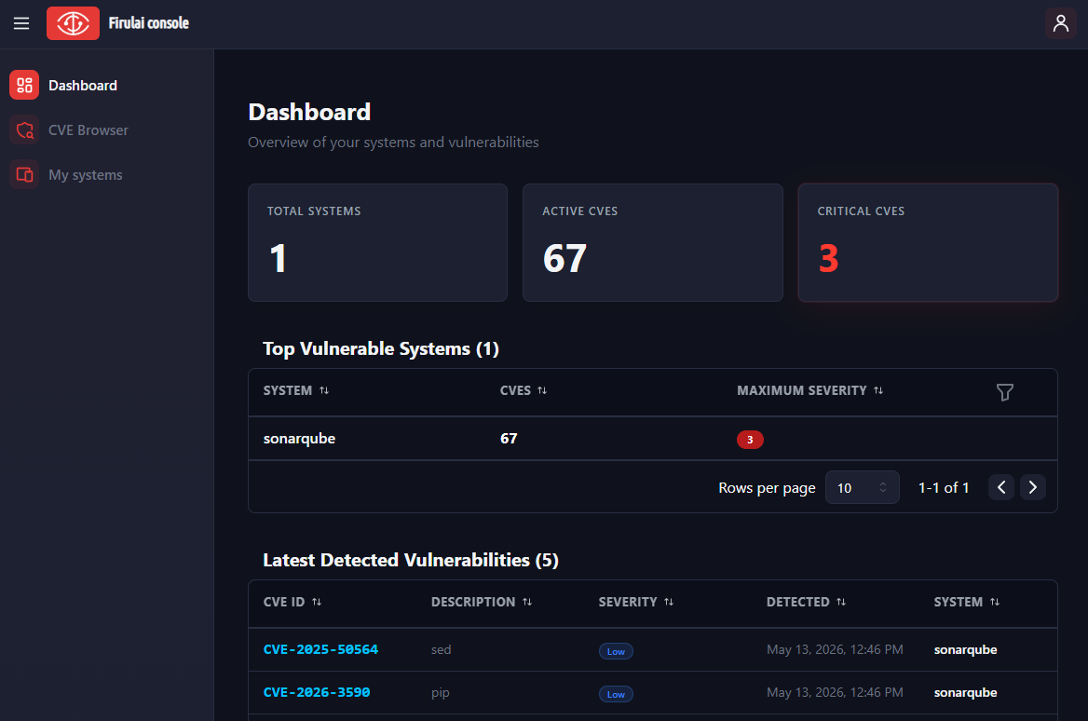Click the My systems sidebar icon

[24, 175]
